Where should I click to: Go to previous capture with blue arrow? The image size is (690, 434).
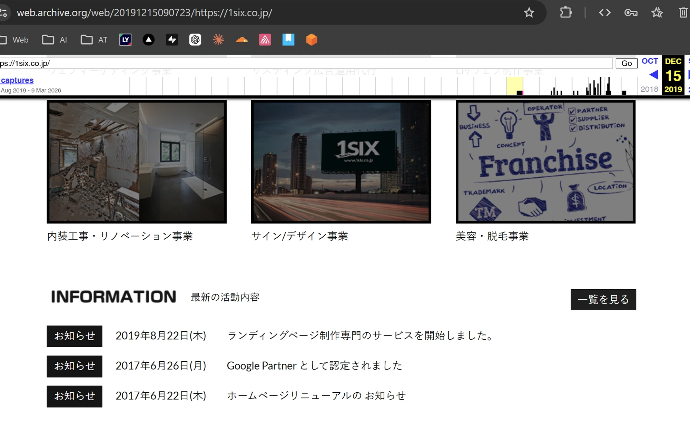point(653,75)
